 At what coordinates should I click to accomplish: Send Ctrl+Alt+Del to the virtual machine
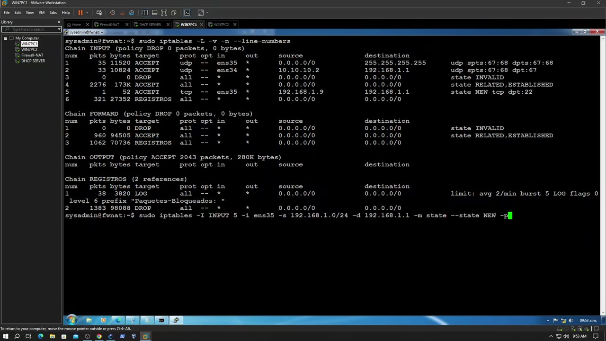click(x=99, y=13)
